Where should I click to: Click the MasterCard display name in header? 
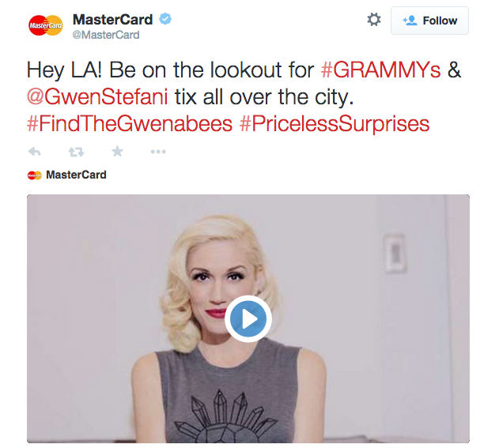coord(112,20)
